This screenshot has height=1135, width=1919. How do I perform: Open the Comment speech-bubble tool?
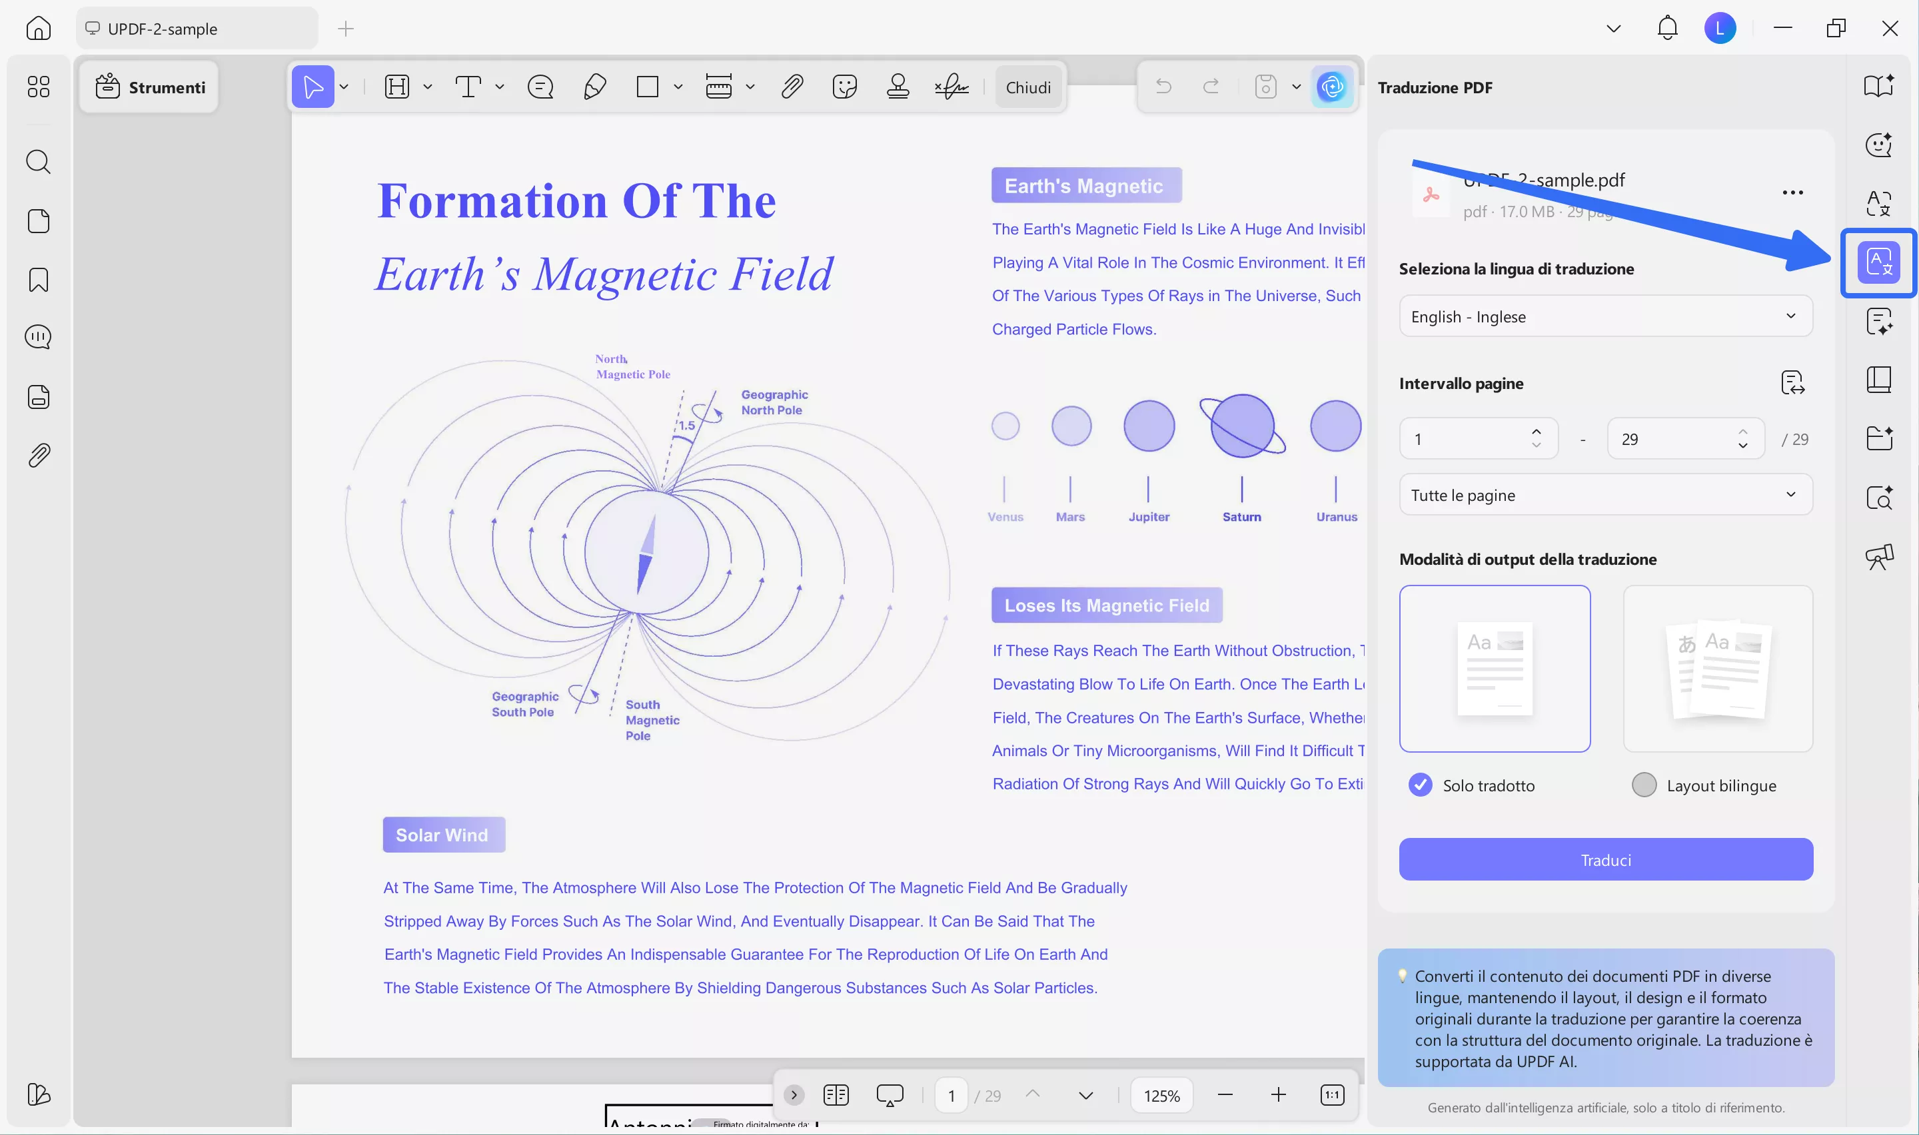[541, 87]
